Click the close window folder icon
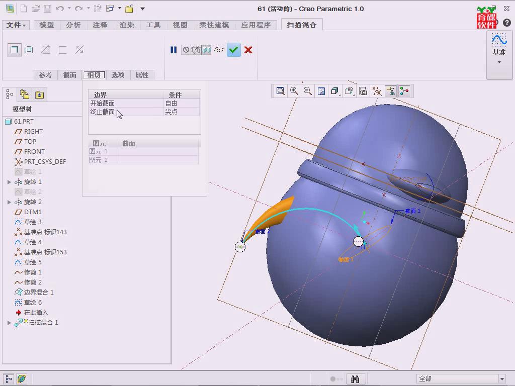 tap(129, 9)
